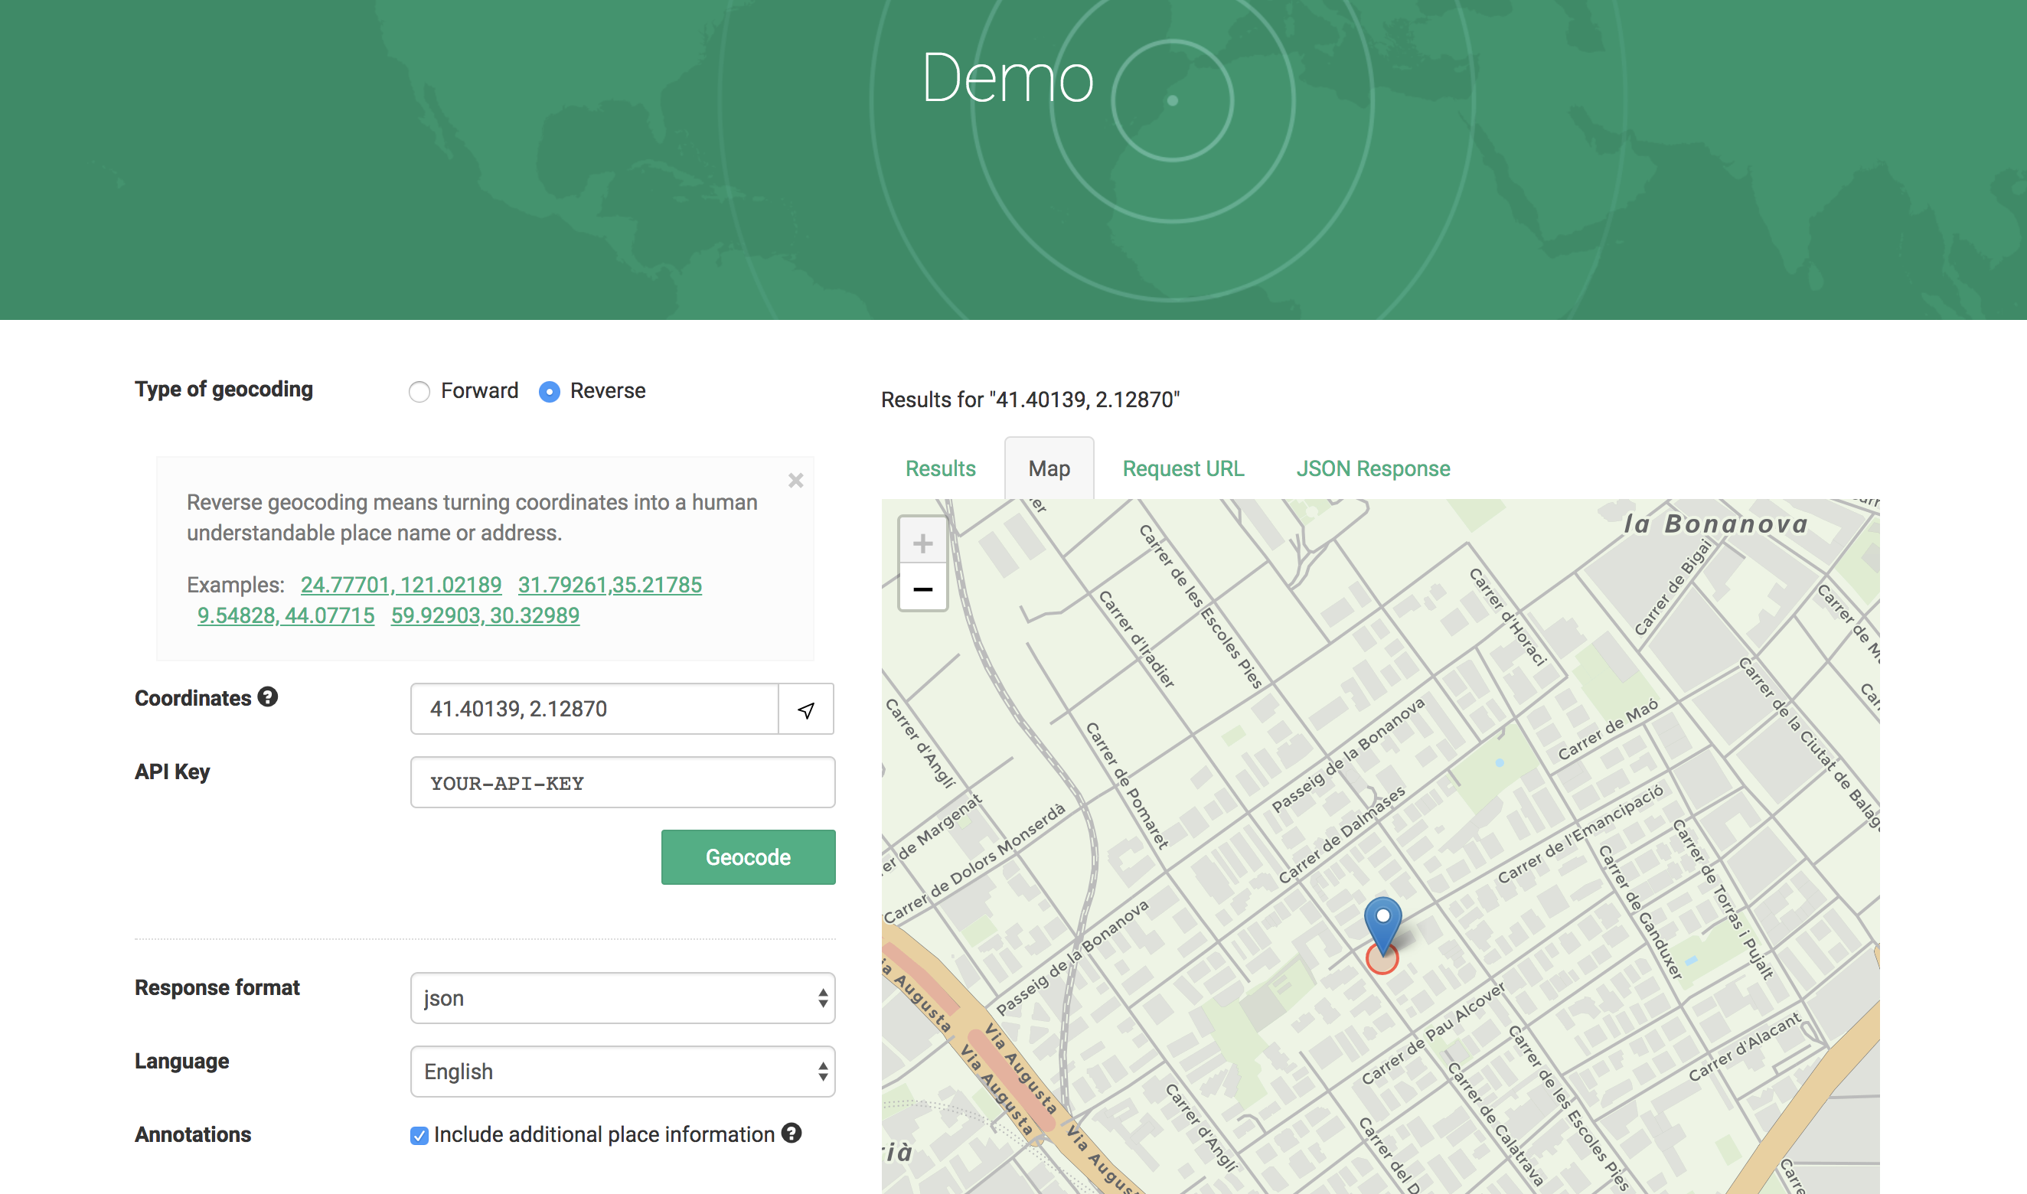
Task: Click inside the API Key field
Action: (622, 782)
